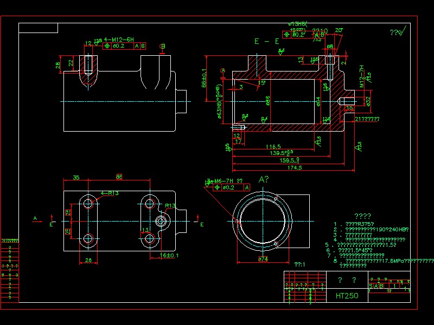Viewport: 434px width, 325px height.
Task: Select the 4-M12-6H thread callout text
Action: point(119,40)
